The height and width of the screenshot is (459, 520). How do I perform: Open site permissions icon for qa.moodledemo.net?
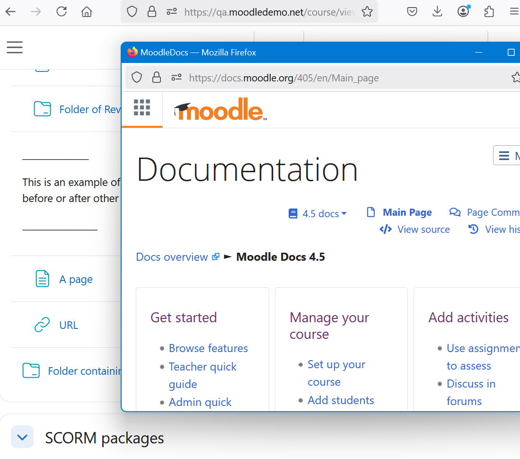tap(172, 12)
